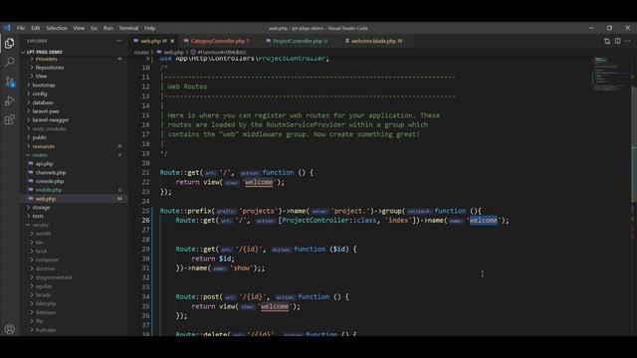
Task: Switch to the ProjectController.php tab
Action: coord(297,41)
